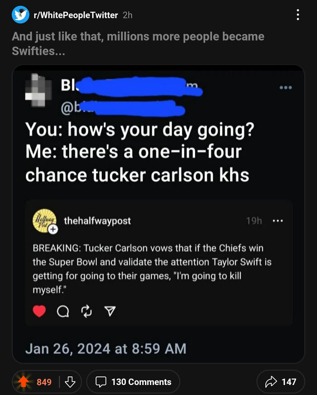Click the Jan 26, 2024 tweet timestamp

coord(106,348)
